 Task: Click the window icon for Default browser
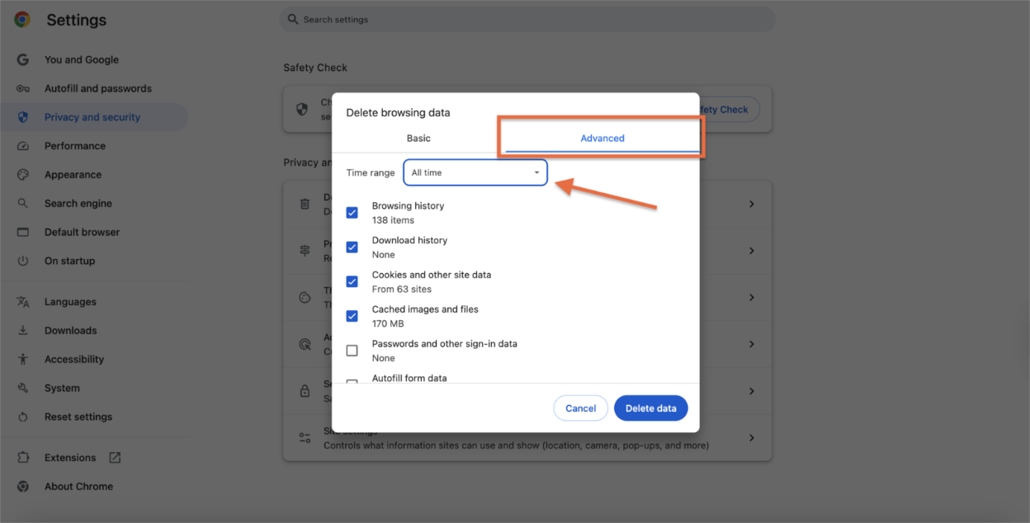coord(23,232)
